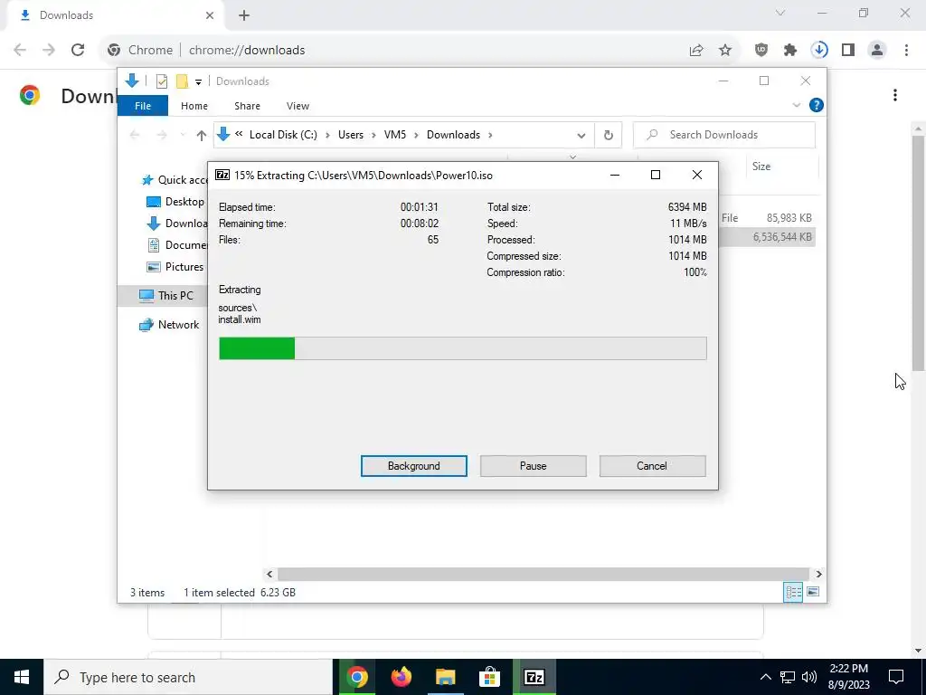Toggle Chrome side panel icon
926x695 pixels.
848,51
